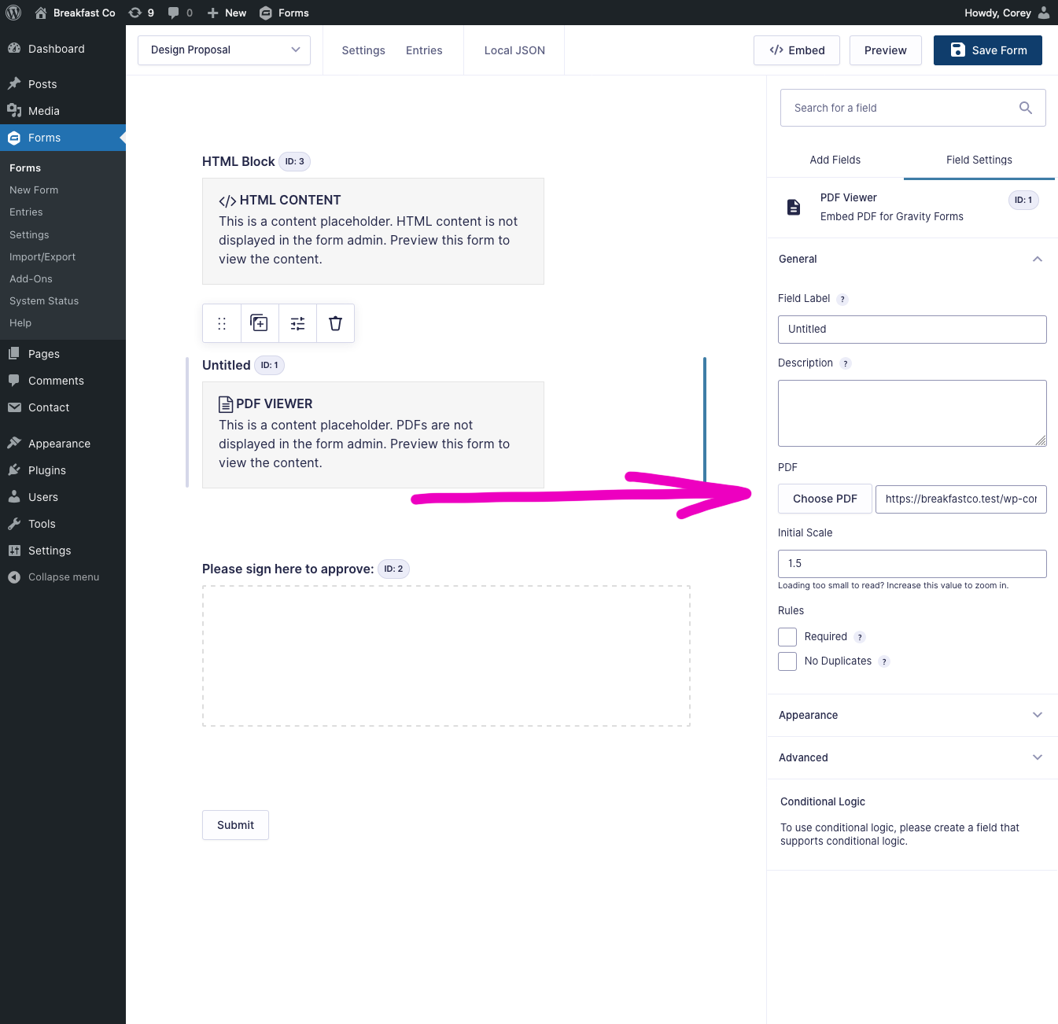Image resolution: width=1058 pixels, height=1024 pixels.
Task: Open the System Status submenu link
Action: pyautogui.click(x=44, y=301)
